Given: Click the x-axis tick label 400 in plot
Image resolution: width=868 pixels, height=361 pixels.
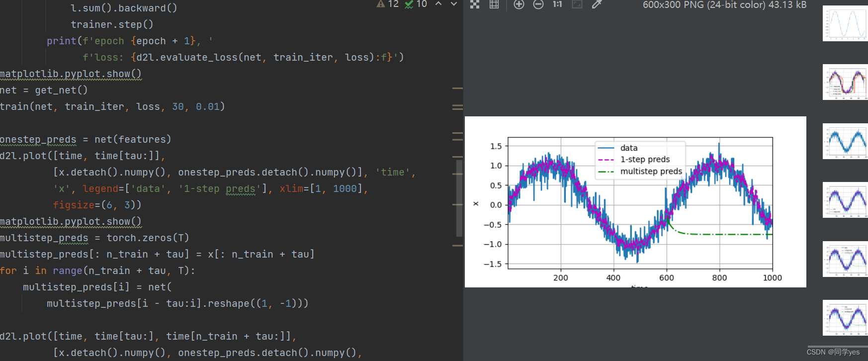Looking at the screenshot, I should pyautogui.click(x=613, y=278).
